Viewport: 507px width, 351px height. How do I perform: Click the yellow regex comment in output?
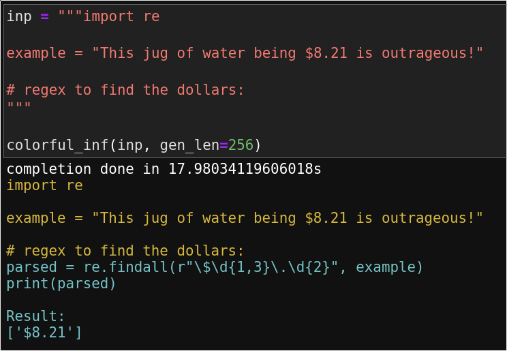(x=125, y=251)
